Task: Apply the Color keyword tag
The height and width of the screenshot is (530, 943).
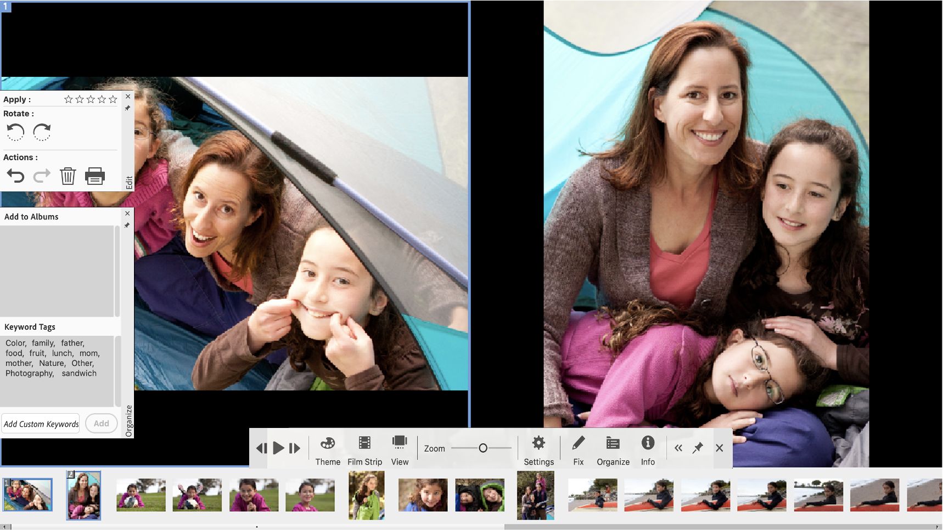Action: [x=16, y=343]
